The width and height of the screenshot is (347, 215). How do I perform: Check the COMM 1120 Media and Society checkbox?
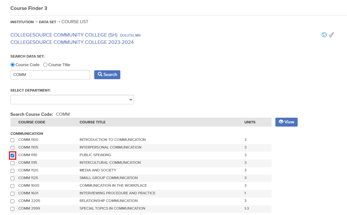coord(12,171)
